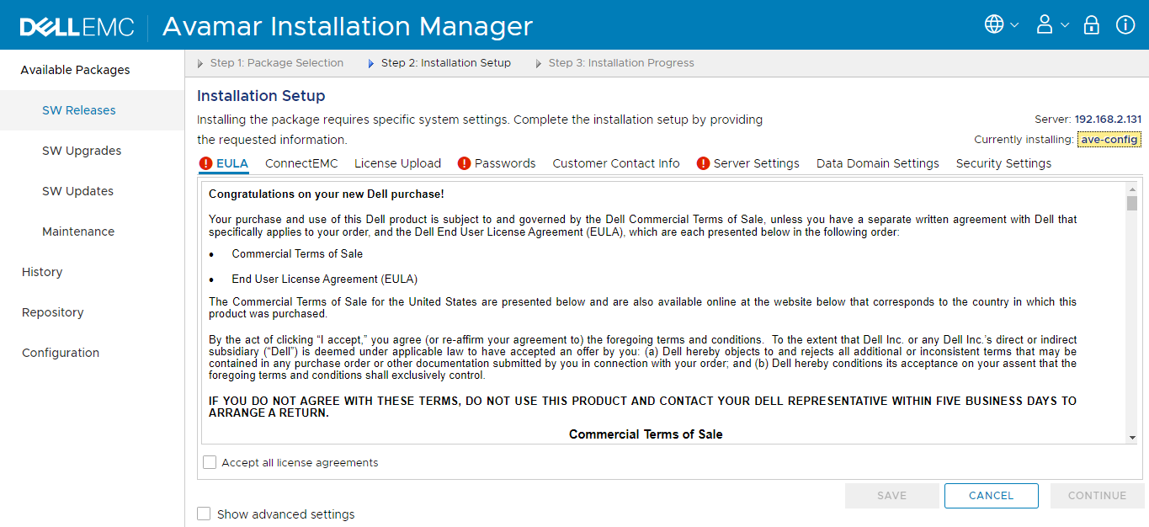Go to SW Updates in sidebar
This screenshot has height=527, width=1149.
pyautogui.click(x=77, y=191)
